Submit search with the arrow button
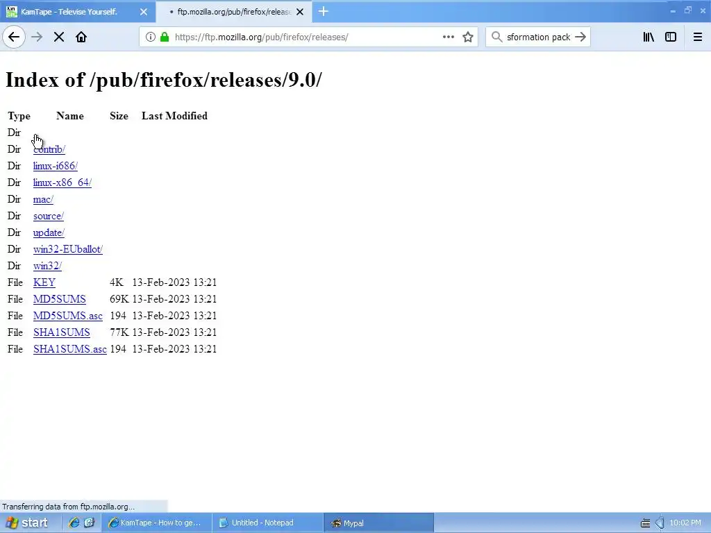The width and height of the screenshot is (711, 533). (580, 37)
